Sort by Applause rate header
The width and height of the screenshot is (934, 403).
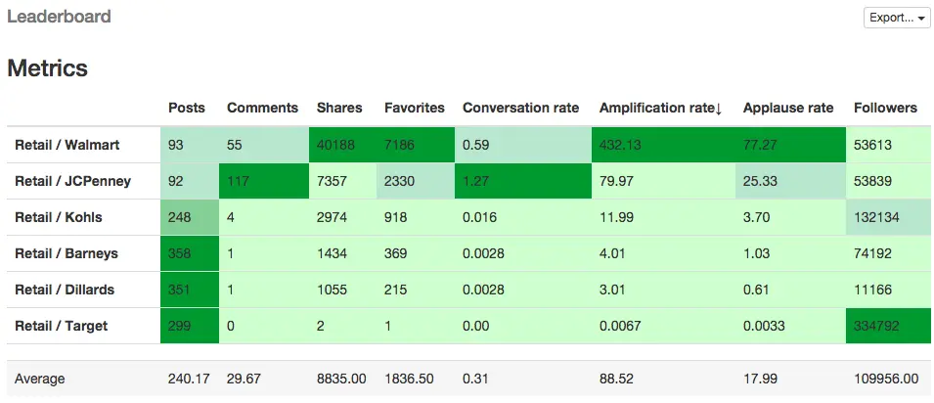pos(788,108)
